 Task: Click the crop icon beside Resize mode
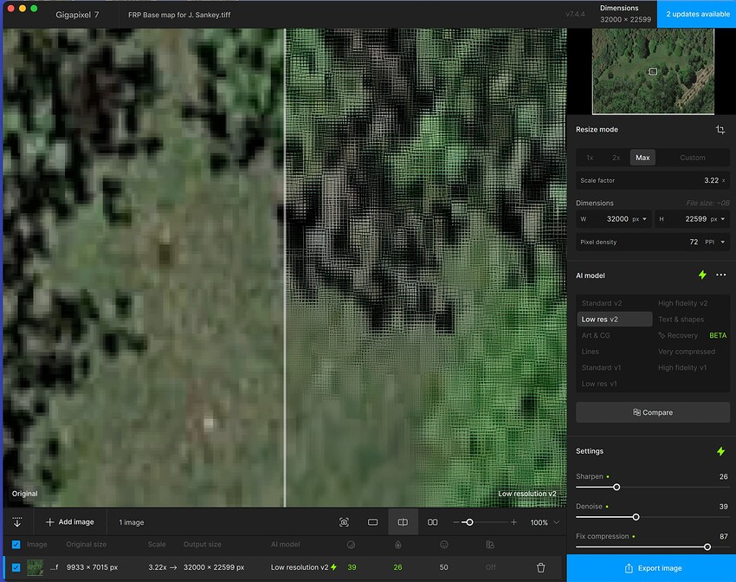click(720, 130)
